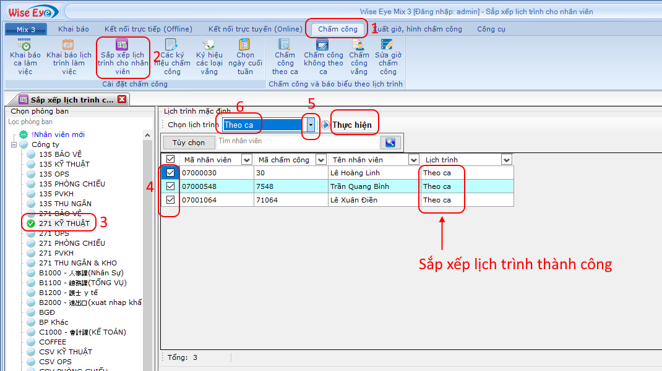The image size is (662, 371).
Task: Open the Mã nhân viên column filter
Action: (246, 160)
